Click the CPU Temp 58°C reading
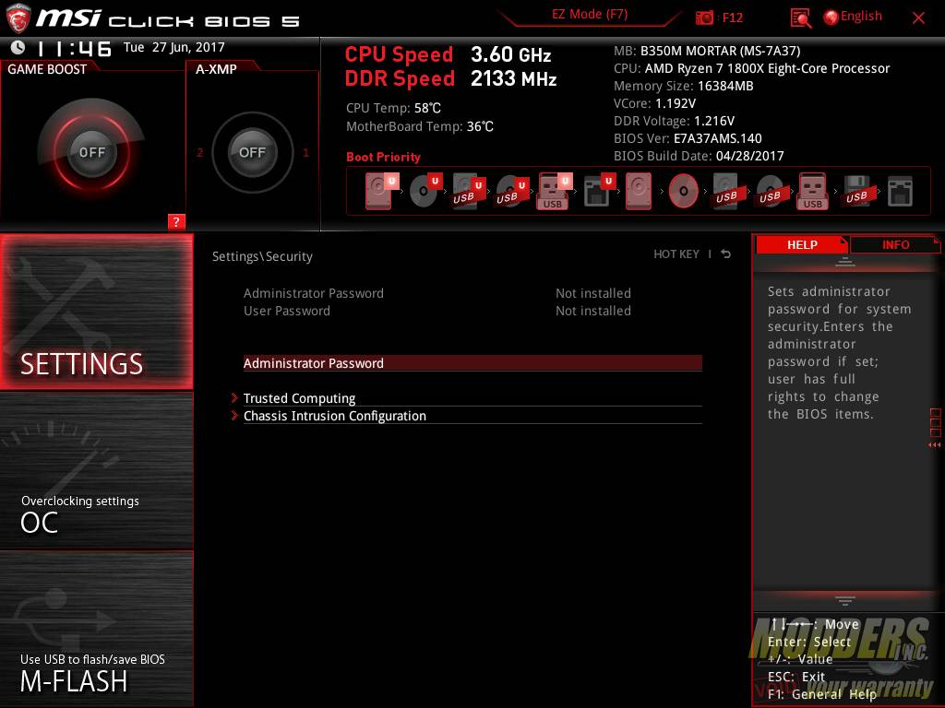 click(393, 109)
